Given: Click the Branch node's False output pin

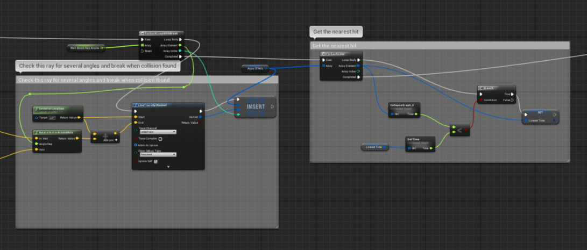Looking at the screenshot, I should pyautogui.click(x=512, y=99).
